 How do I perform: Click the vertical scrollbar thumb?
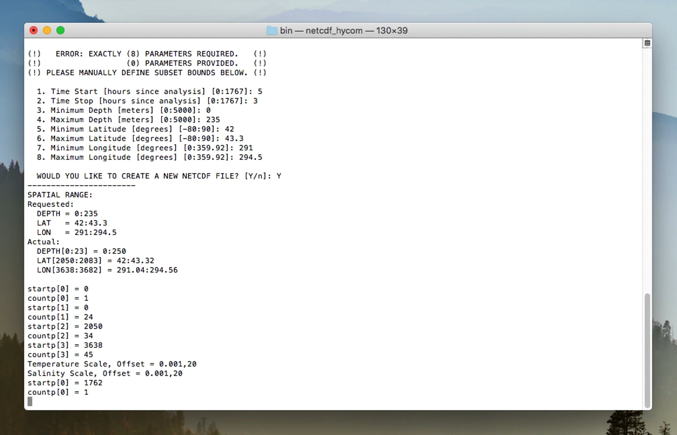[x=647, y=350]
